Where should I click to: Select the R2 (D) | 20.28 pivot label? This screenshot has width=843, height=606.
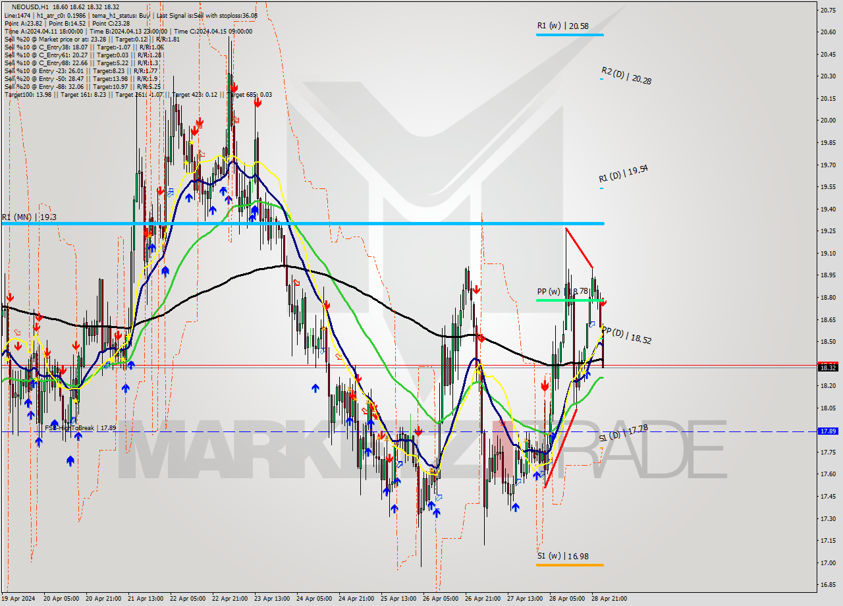tap(626, 76)
